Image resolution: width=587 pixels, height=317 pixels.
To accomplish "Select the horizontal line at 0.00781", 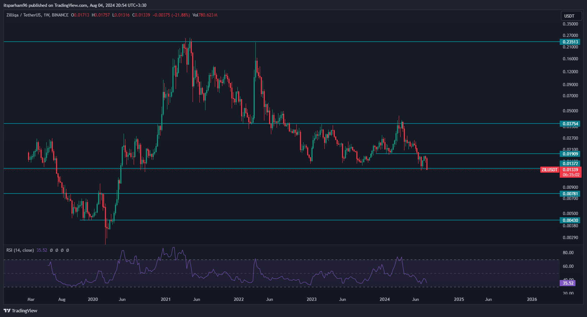I will coord(282,194).
